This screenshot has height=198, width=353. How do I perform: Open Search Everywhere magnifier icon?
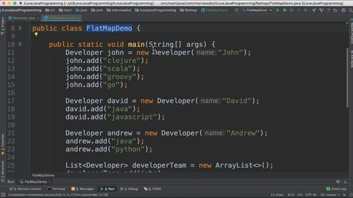pos(351,10)
